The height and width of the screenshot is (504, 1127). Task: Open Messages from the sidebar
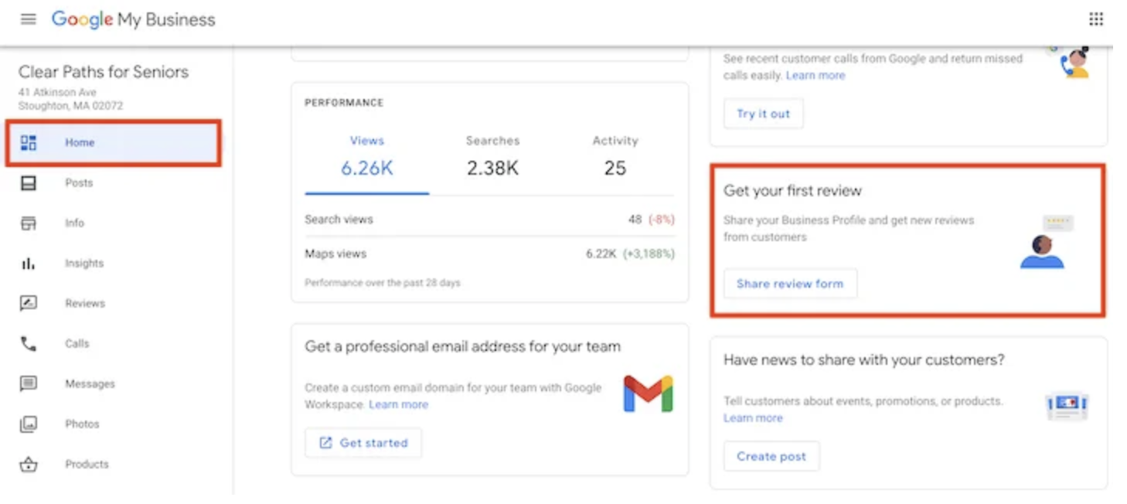point(90,384)
